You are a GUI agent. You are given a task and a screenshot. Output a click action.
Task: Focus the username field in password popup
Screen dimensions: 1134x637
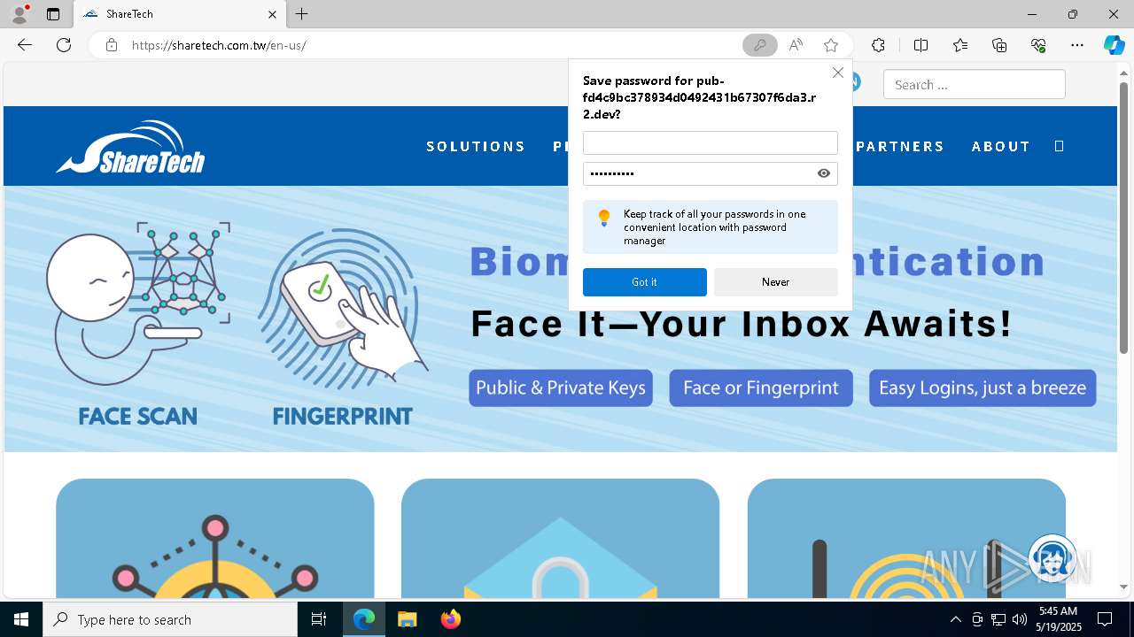(x=711, y=143)
